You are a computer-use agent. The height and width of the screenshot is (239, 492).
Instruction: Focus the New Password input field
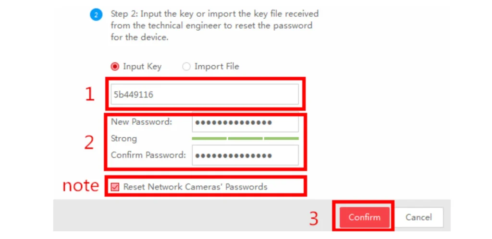pyautogui.click(x=245, y=122)
